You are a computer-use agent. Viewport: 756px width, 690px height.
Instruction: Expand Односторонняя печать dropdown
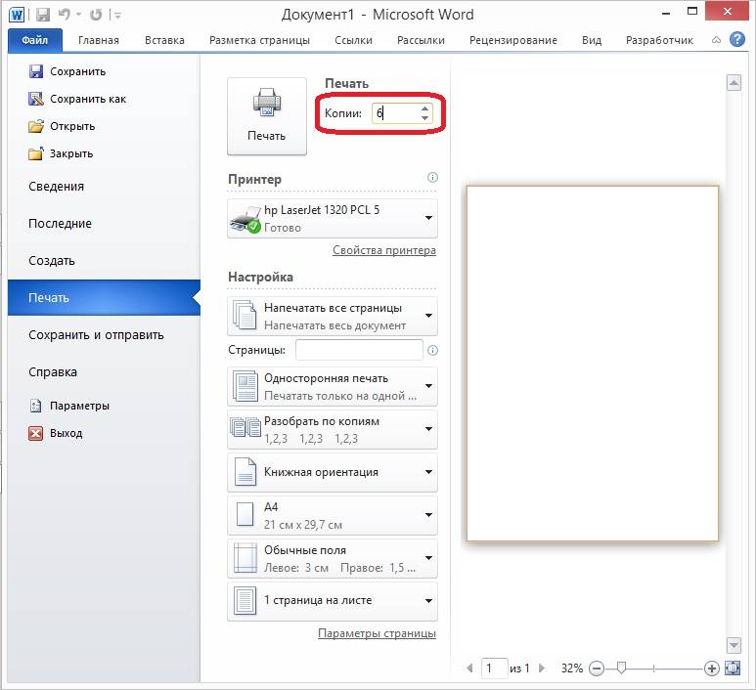pyautogui.click(x=333, y=386)
